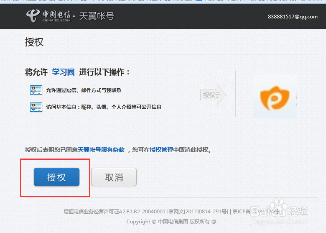
Task: Click the orange 学习圈 app logo thumbnail
Action: click(275, 97)
